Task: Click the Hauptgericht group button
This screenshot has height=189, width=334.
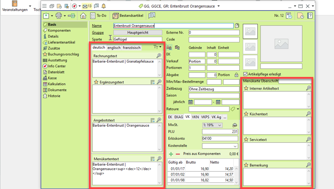Action: tap(138, 33)
